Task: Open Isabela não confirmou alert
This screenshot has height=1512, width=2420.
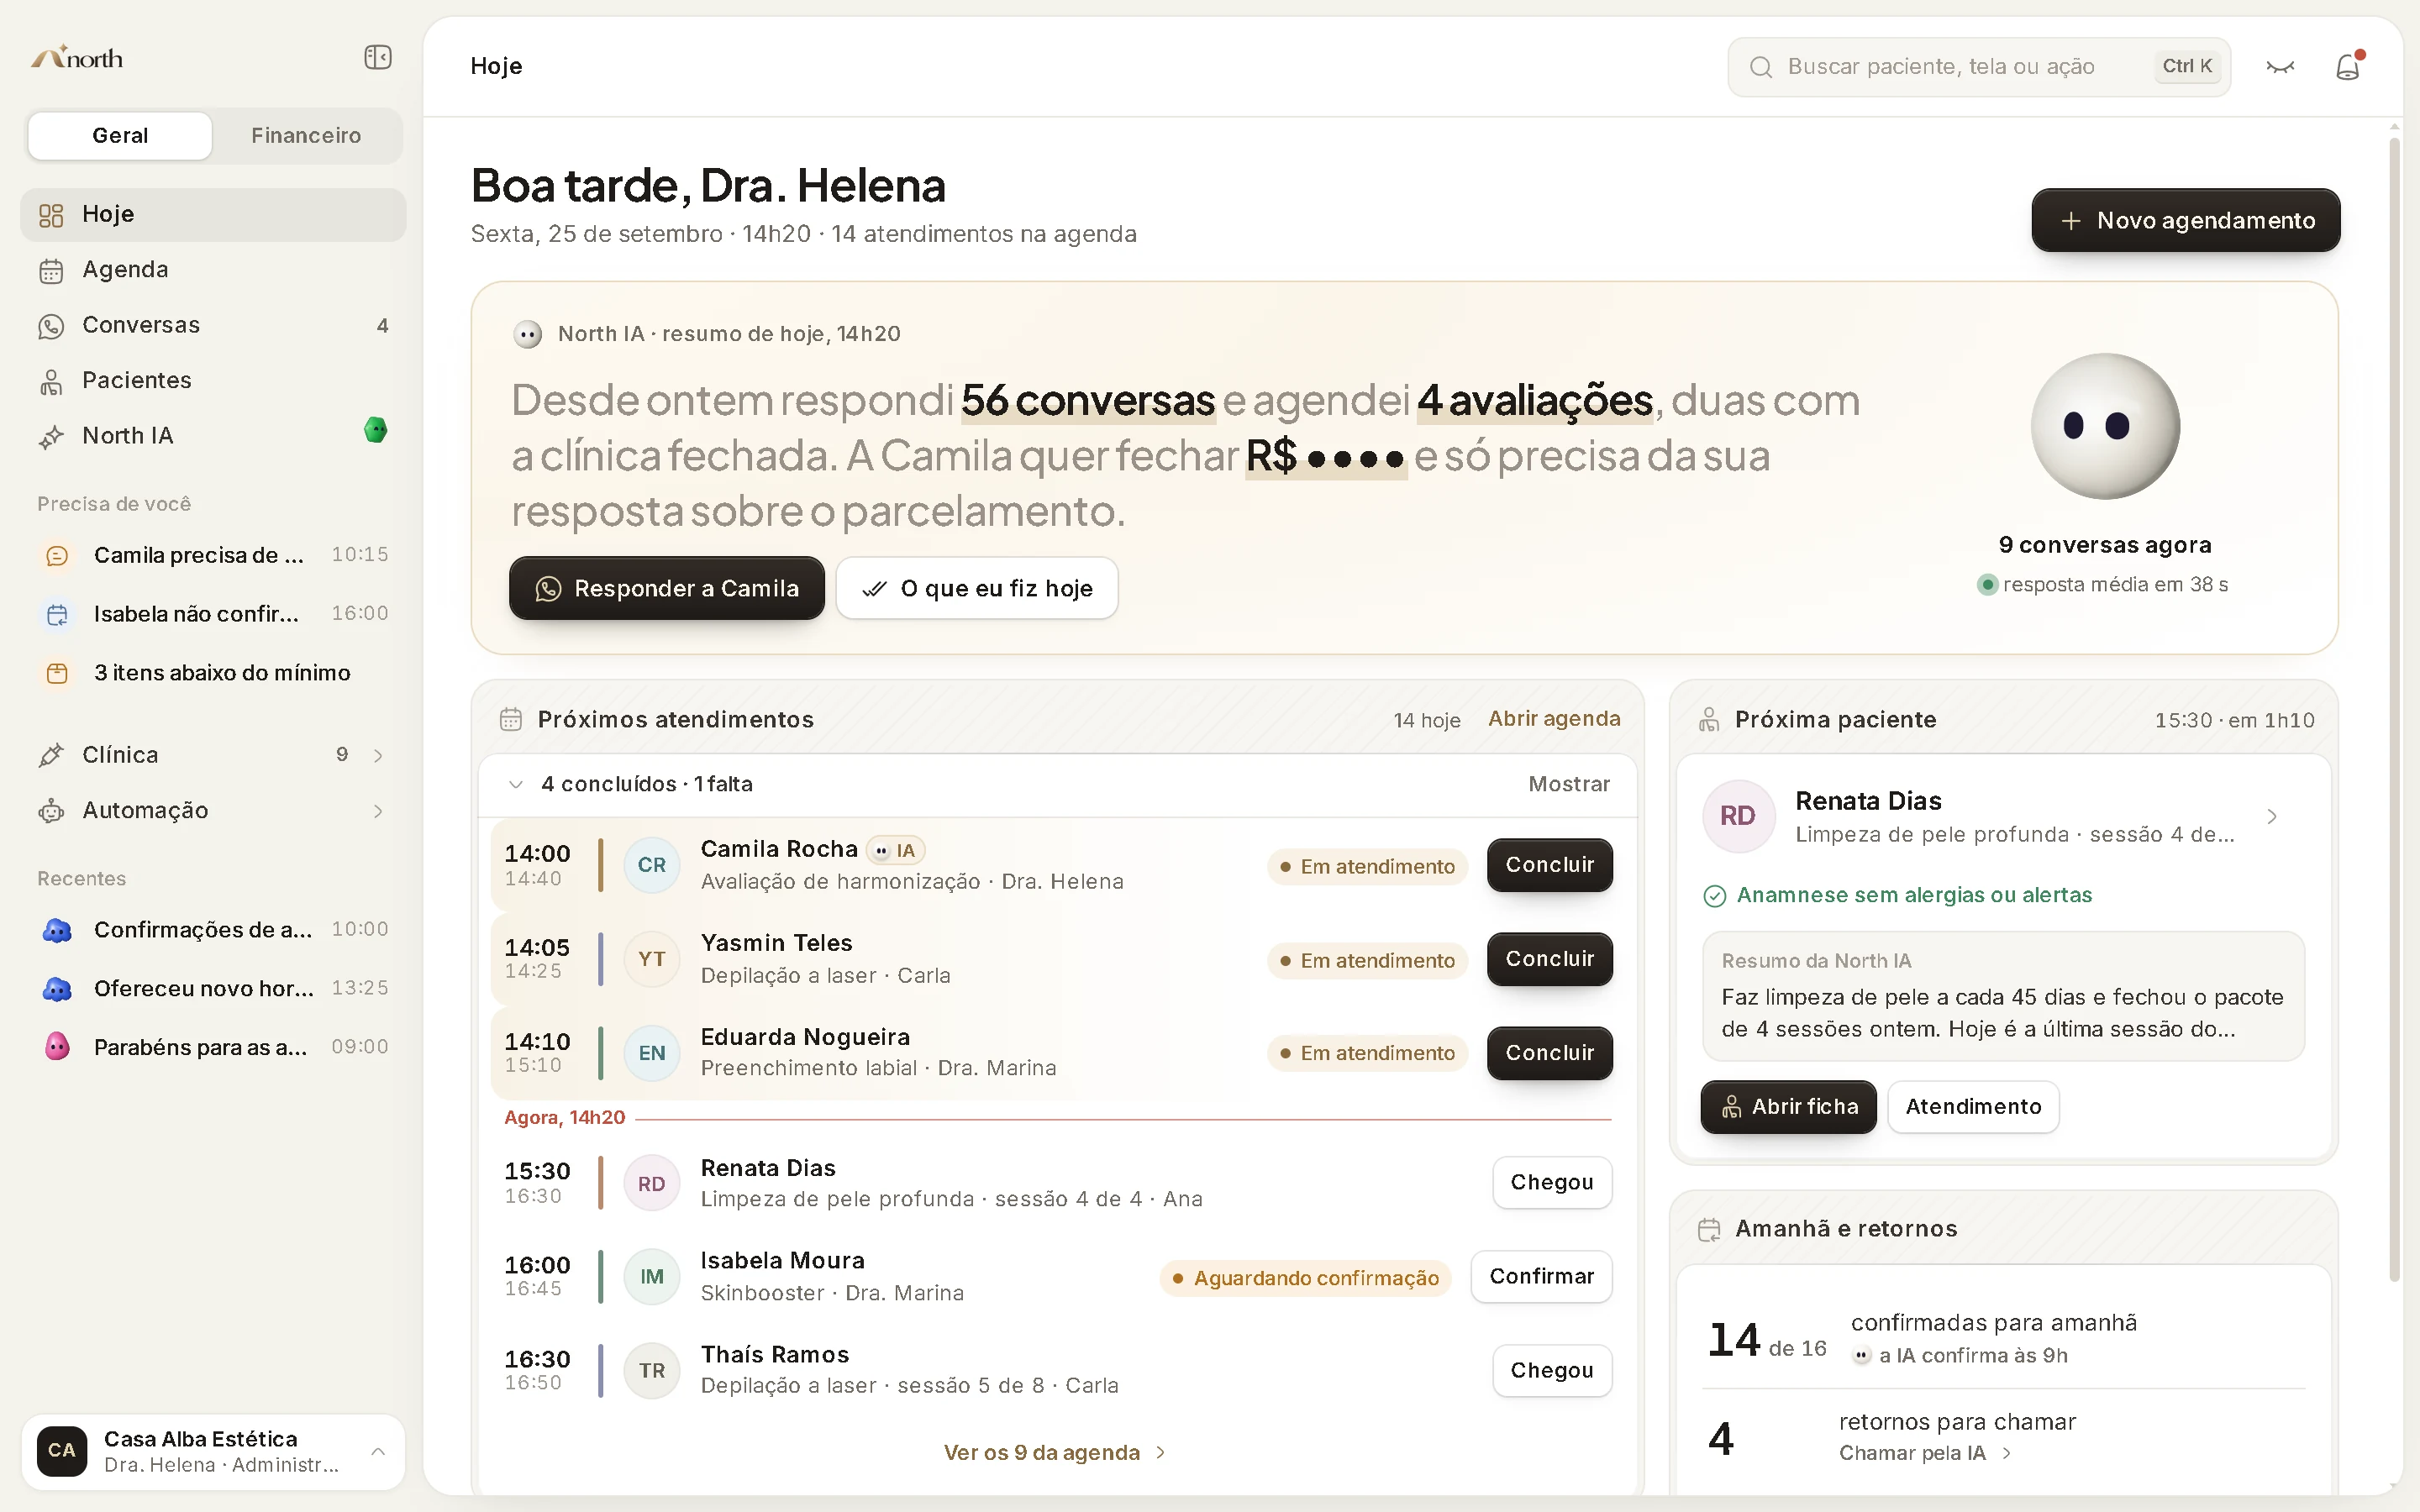Action: [213, 614]
